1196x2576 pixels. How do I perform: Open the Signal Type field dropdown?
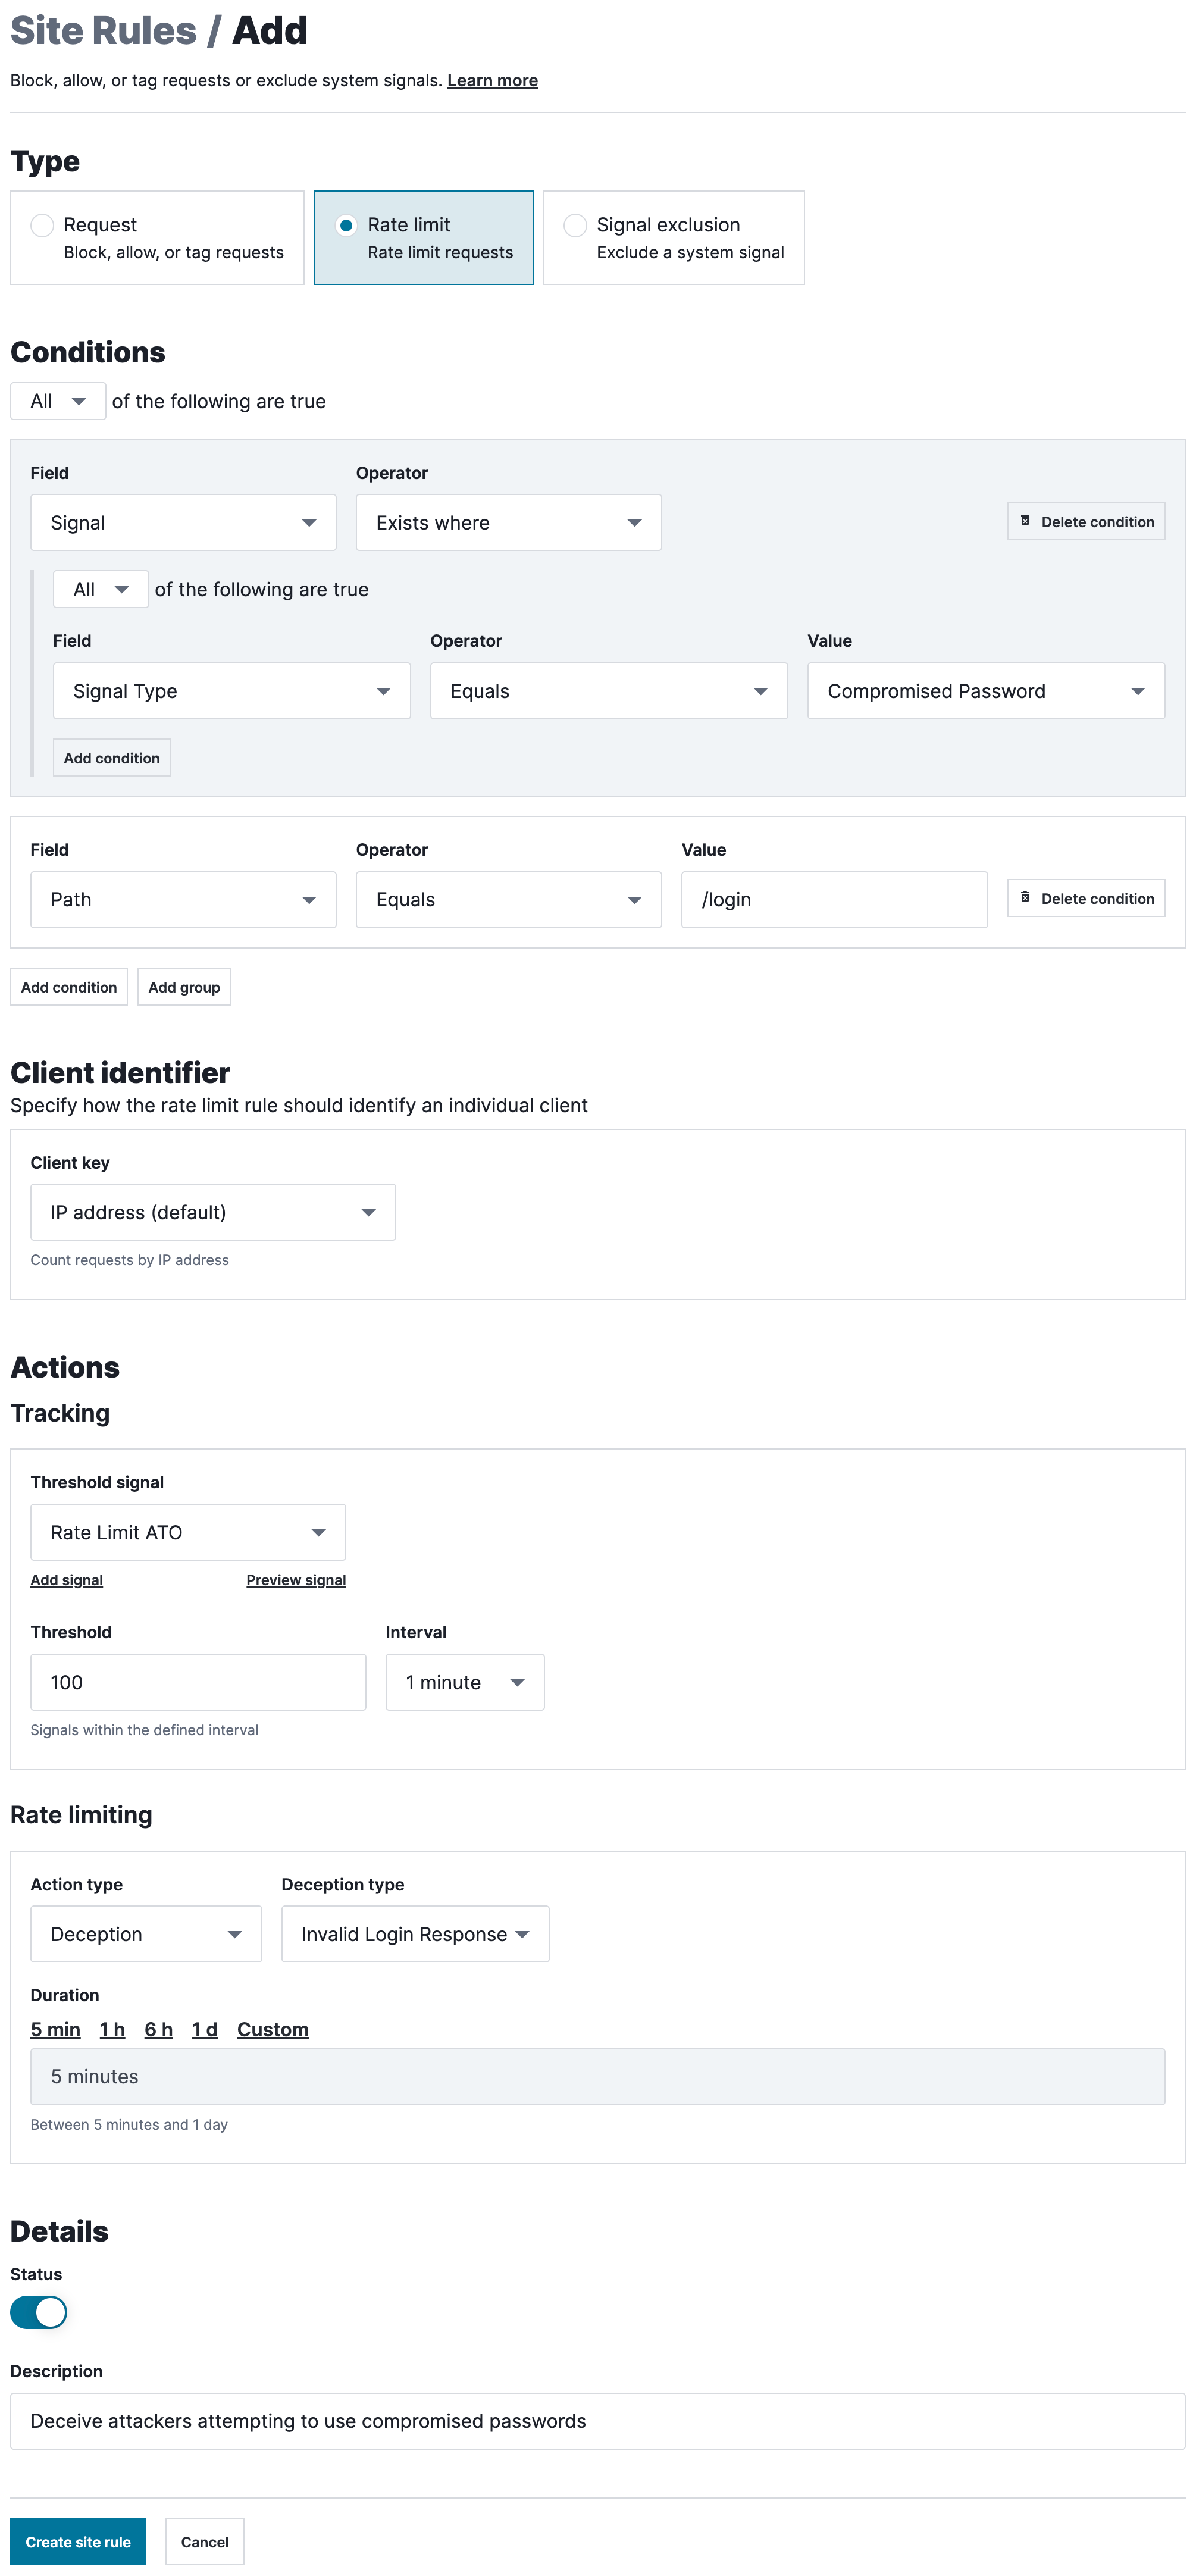[231, 691]
